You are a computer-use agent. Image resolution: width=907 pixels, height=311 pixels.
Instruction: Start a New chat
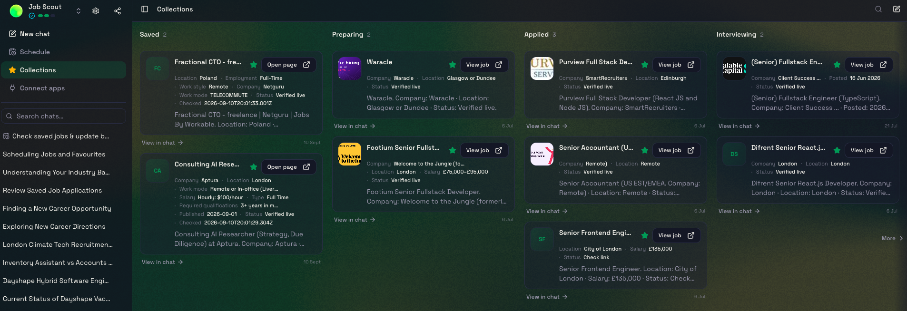click(x=63, y=34)
